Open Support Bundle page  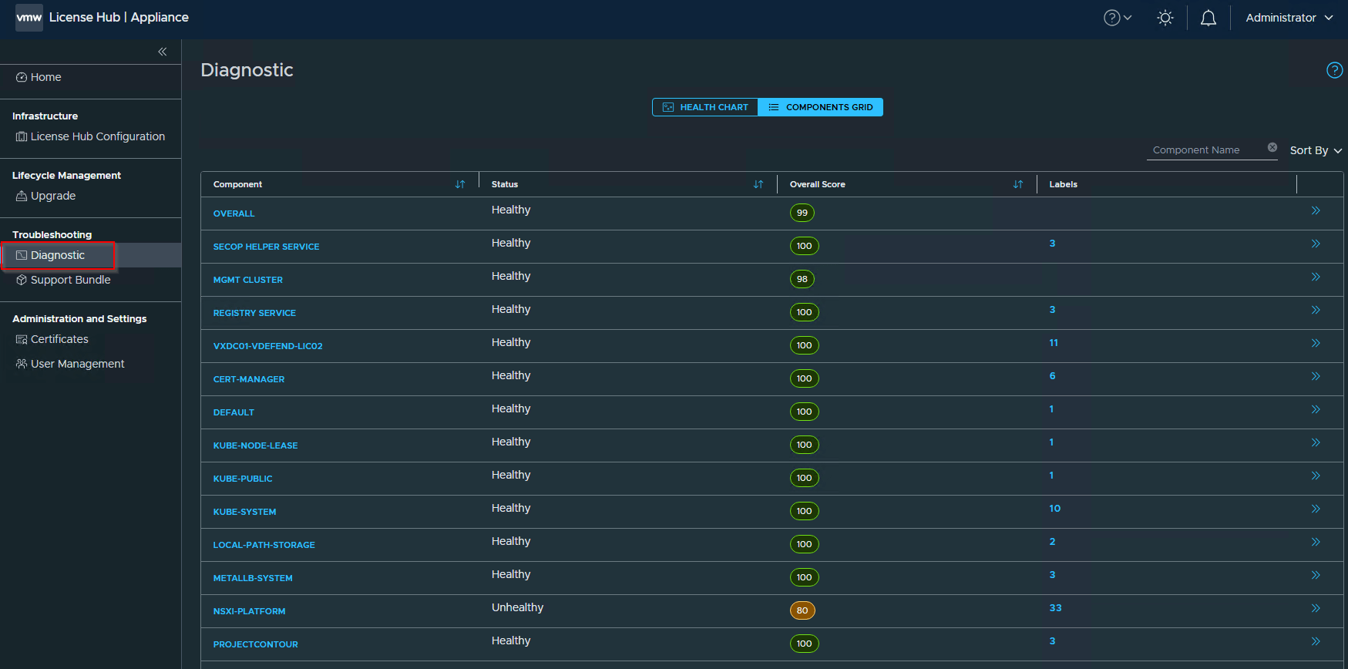tap(63, 280)
